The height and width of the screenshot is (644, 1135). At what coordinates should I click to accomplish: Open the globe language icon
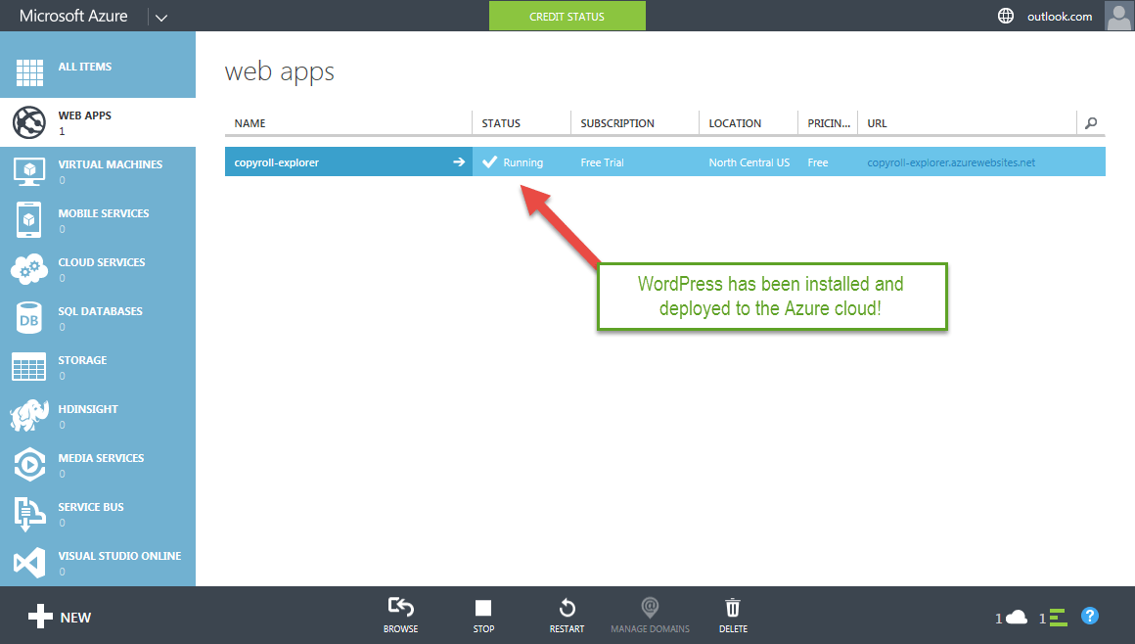pos(1006,16)
